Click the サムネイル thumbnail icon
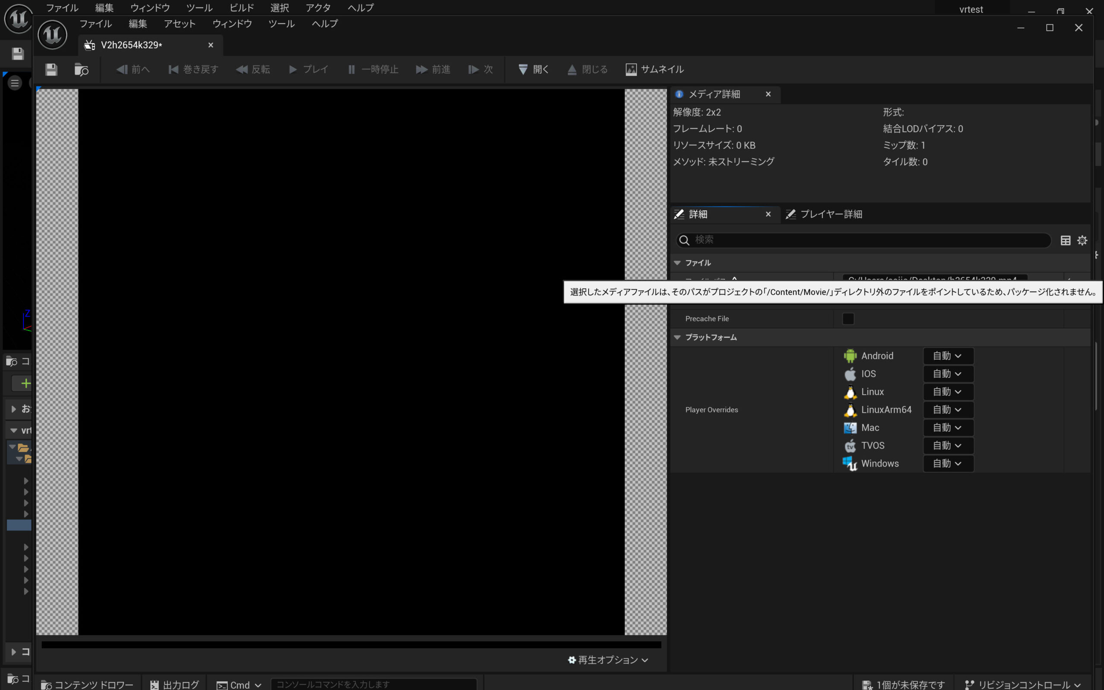The height and width of the screenshot is (690, 1104). (631, 69)
